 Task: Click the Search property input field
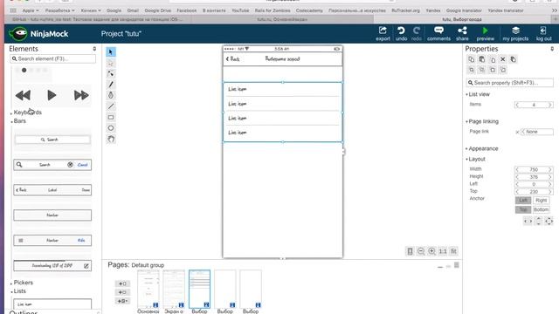(509, 83)
